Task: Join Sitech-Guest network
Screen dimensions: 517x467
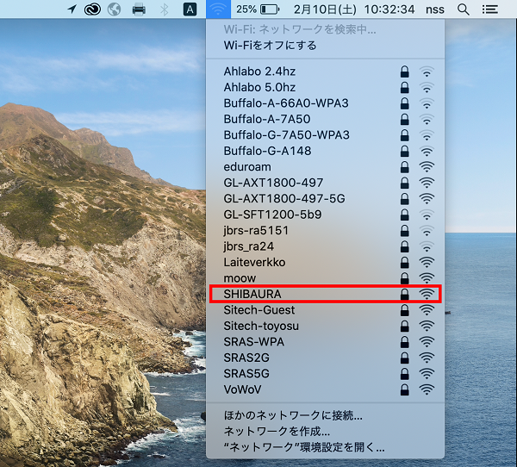Action: 326,310
